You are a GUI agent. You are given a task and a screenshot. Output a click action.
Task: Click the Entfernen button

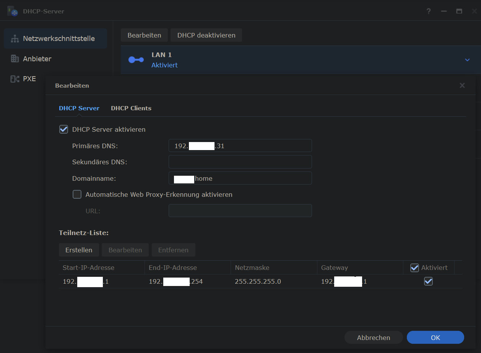coord(174,250)
